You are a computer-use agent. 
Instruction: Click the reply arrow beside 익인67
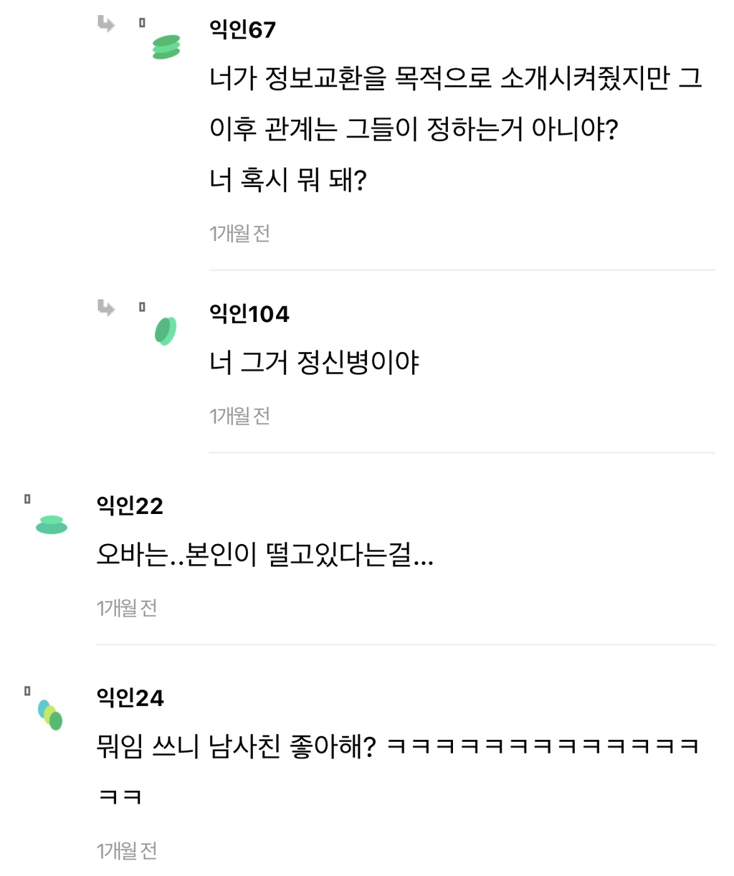[x=106, y=25]
